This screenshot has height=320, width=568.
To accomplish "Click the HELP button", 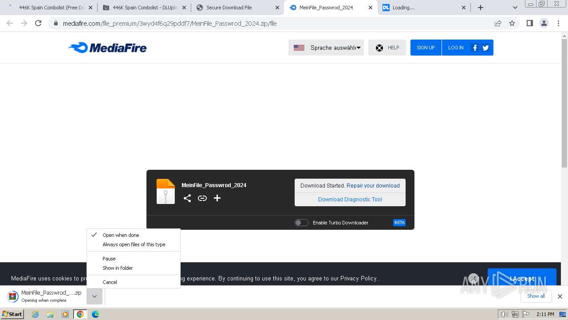I will (387, 48).
